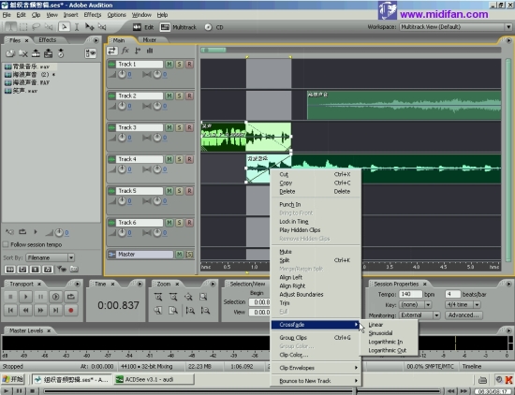Show the track Sends view icon
Viewport: 515px width, 395px height.
138,51
